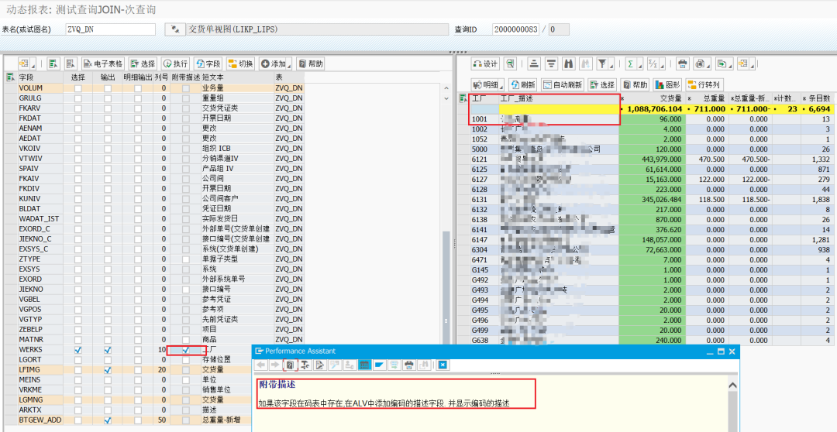Viewport: 837px width, 432px height.
Task: Uncheck 输出 checkbox for LFIMG row
Action: [x=108, y=369]
